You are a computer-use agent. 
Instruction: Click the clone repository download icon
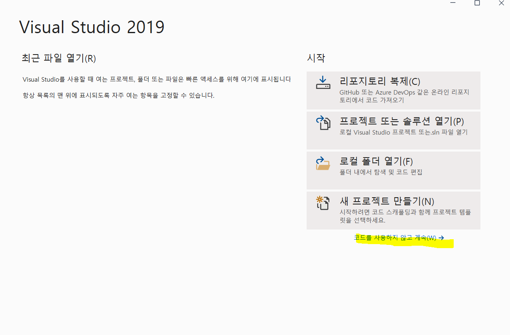tap(323, 82)
